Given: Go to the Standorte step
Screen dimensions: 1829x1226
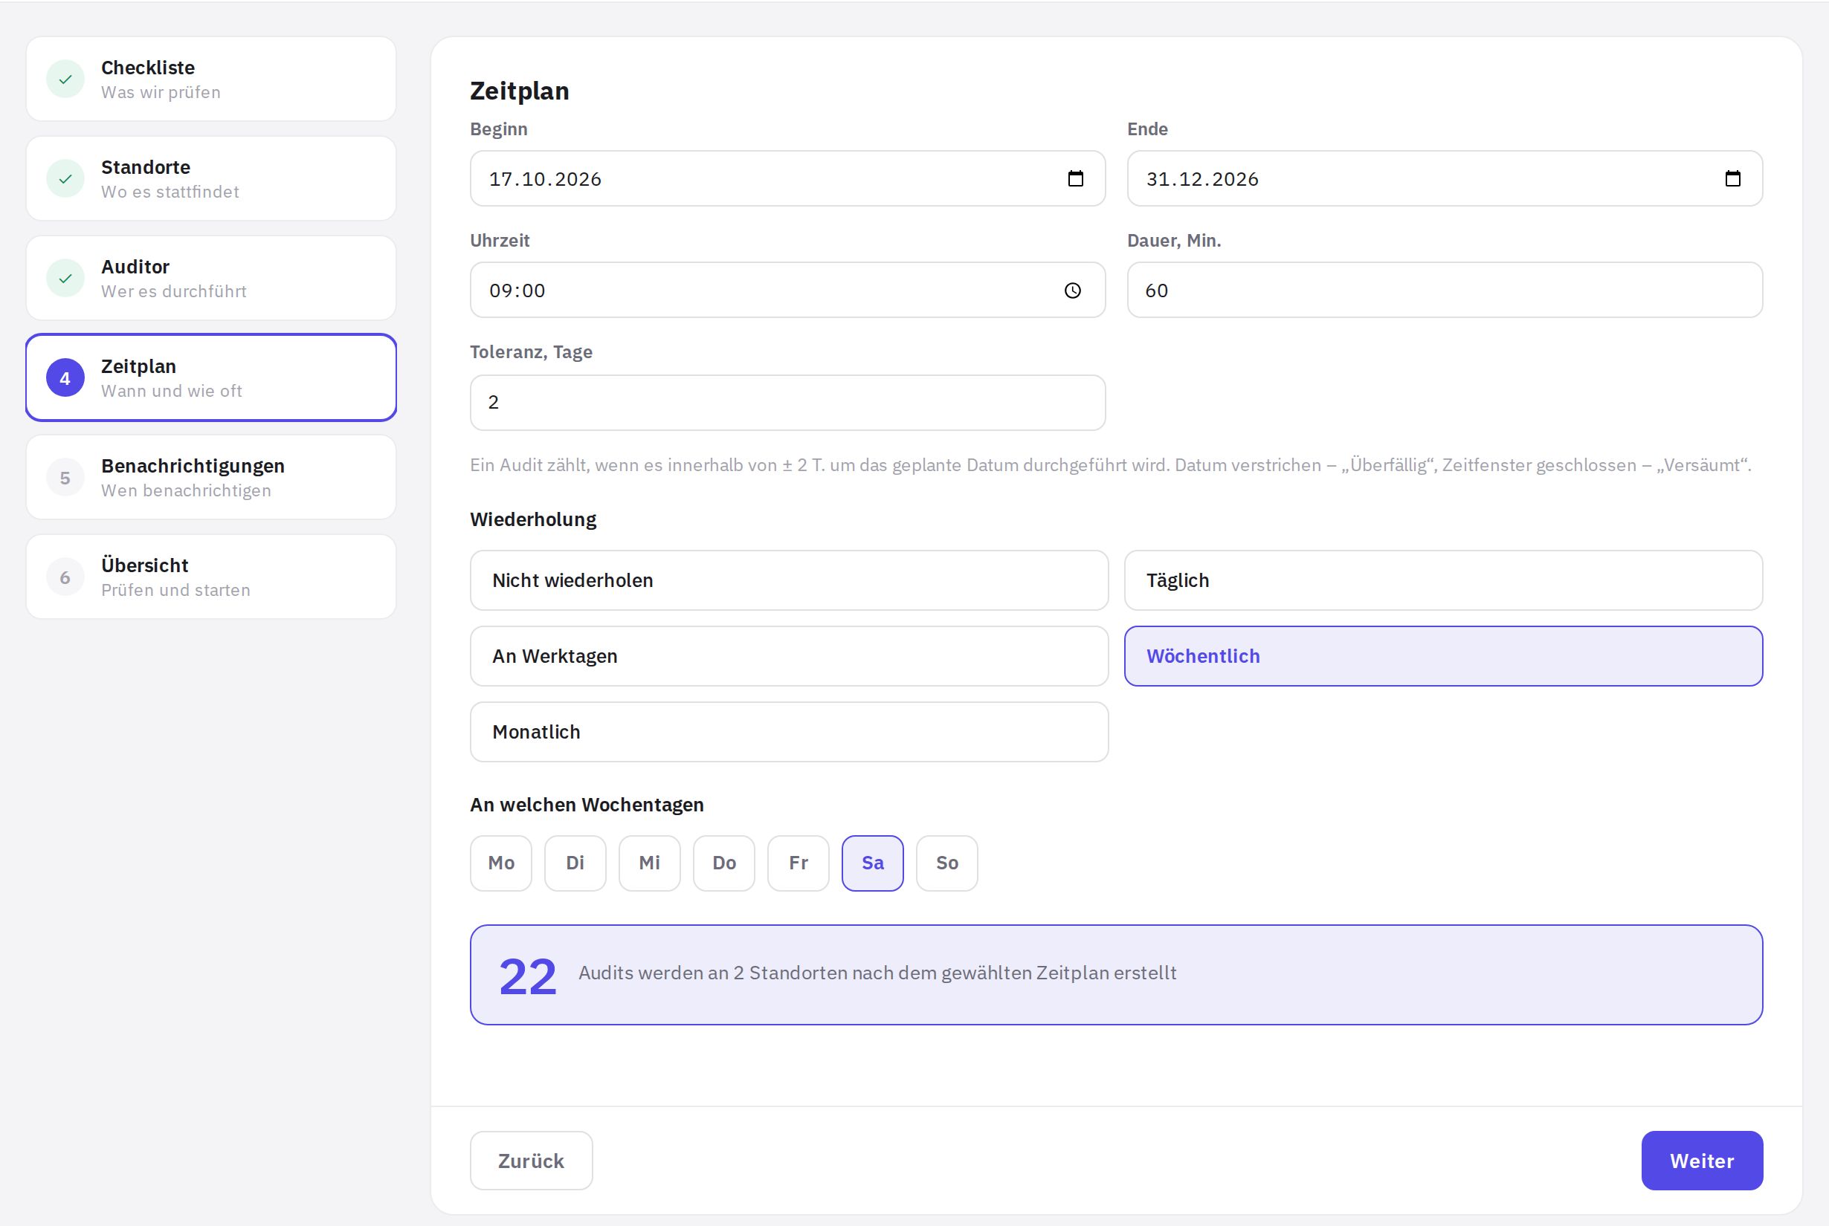Looking at the screenshot, I should click(211, 178).
